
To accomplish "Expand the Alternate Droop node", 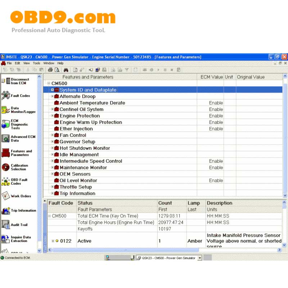I will point(52,96).
